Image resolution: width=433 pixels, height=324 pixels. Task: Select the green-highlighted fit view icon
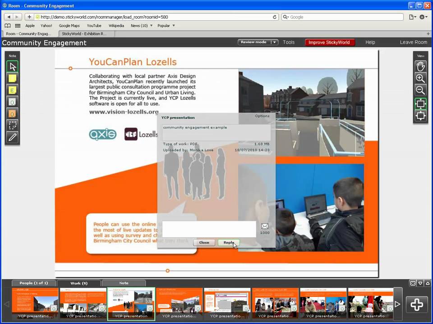[x=420, y=103]
